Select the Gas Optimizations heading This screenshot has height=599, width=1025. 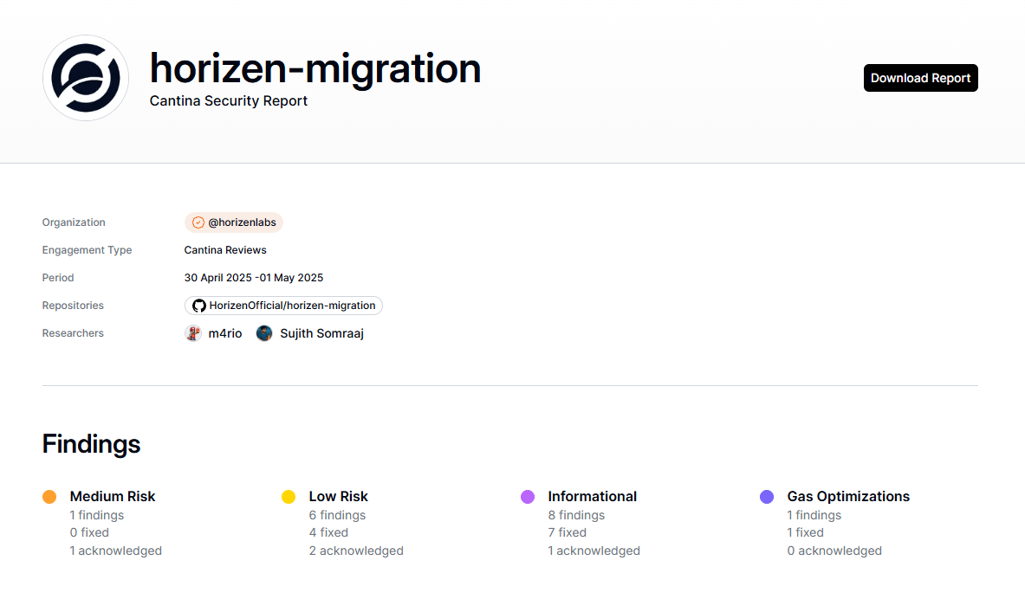(848, 497)
